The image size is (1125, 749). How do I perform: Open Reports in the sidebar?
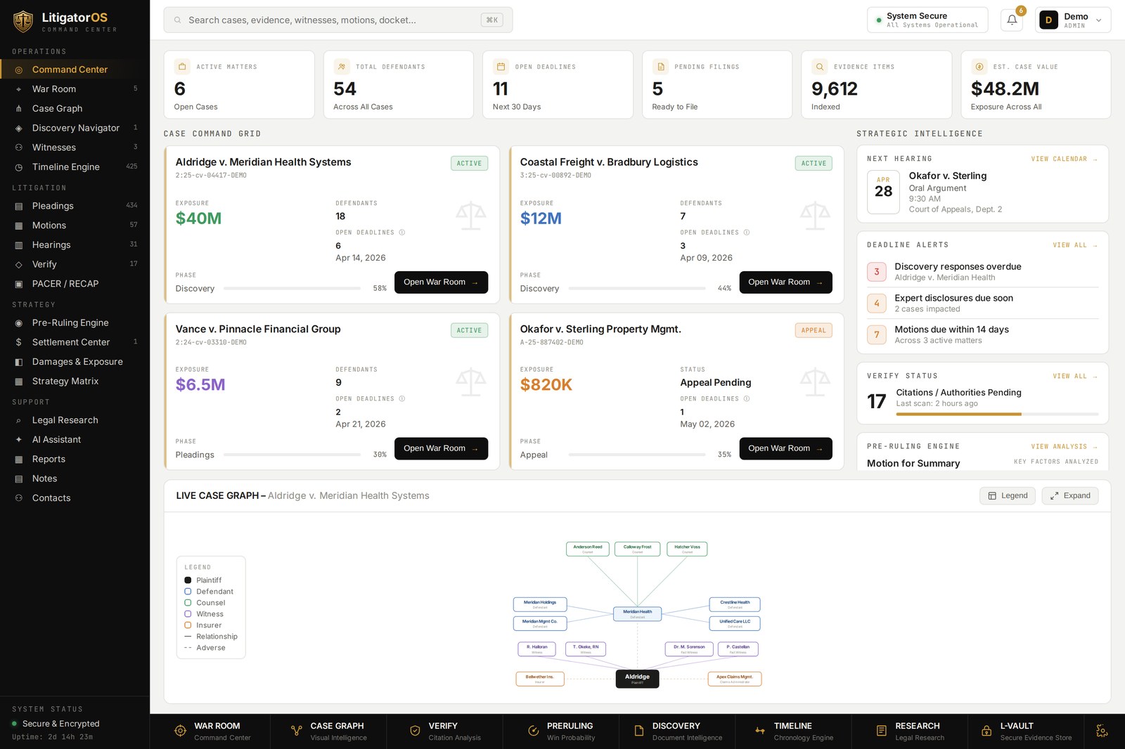pos(75,460)
